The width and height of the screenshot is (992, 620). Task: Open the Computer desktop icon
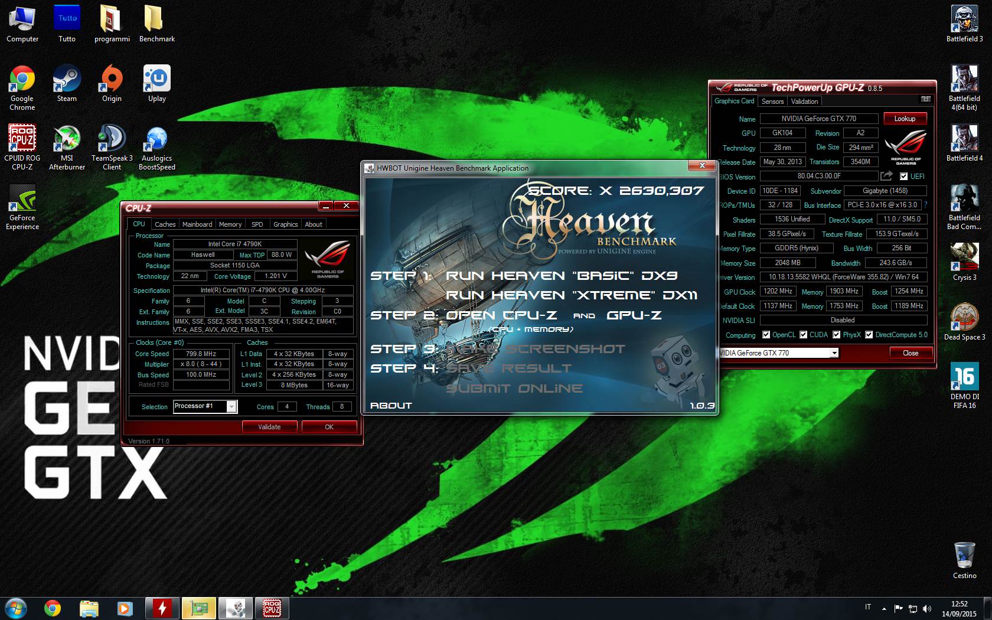[22, 24]
